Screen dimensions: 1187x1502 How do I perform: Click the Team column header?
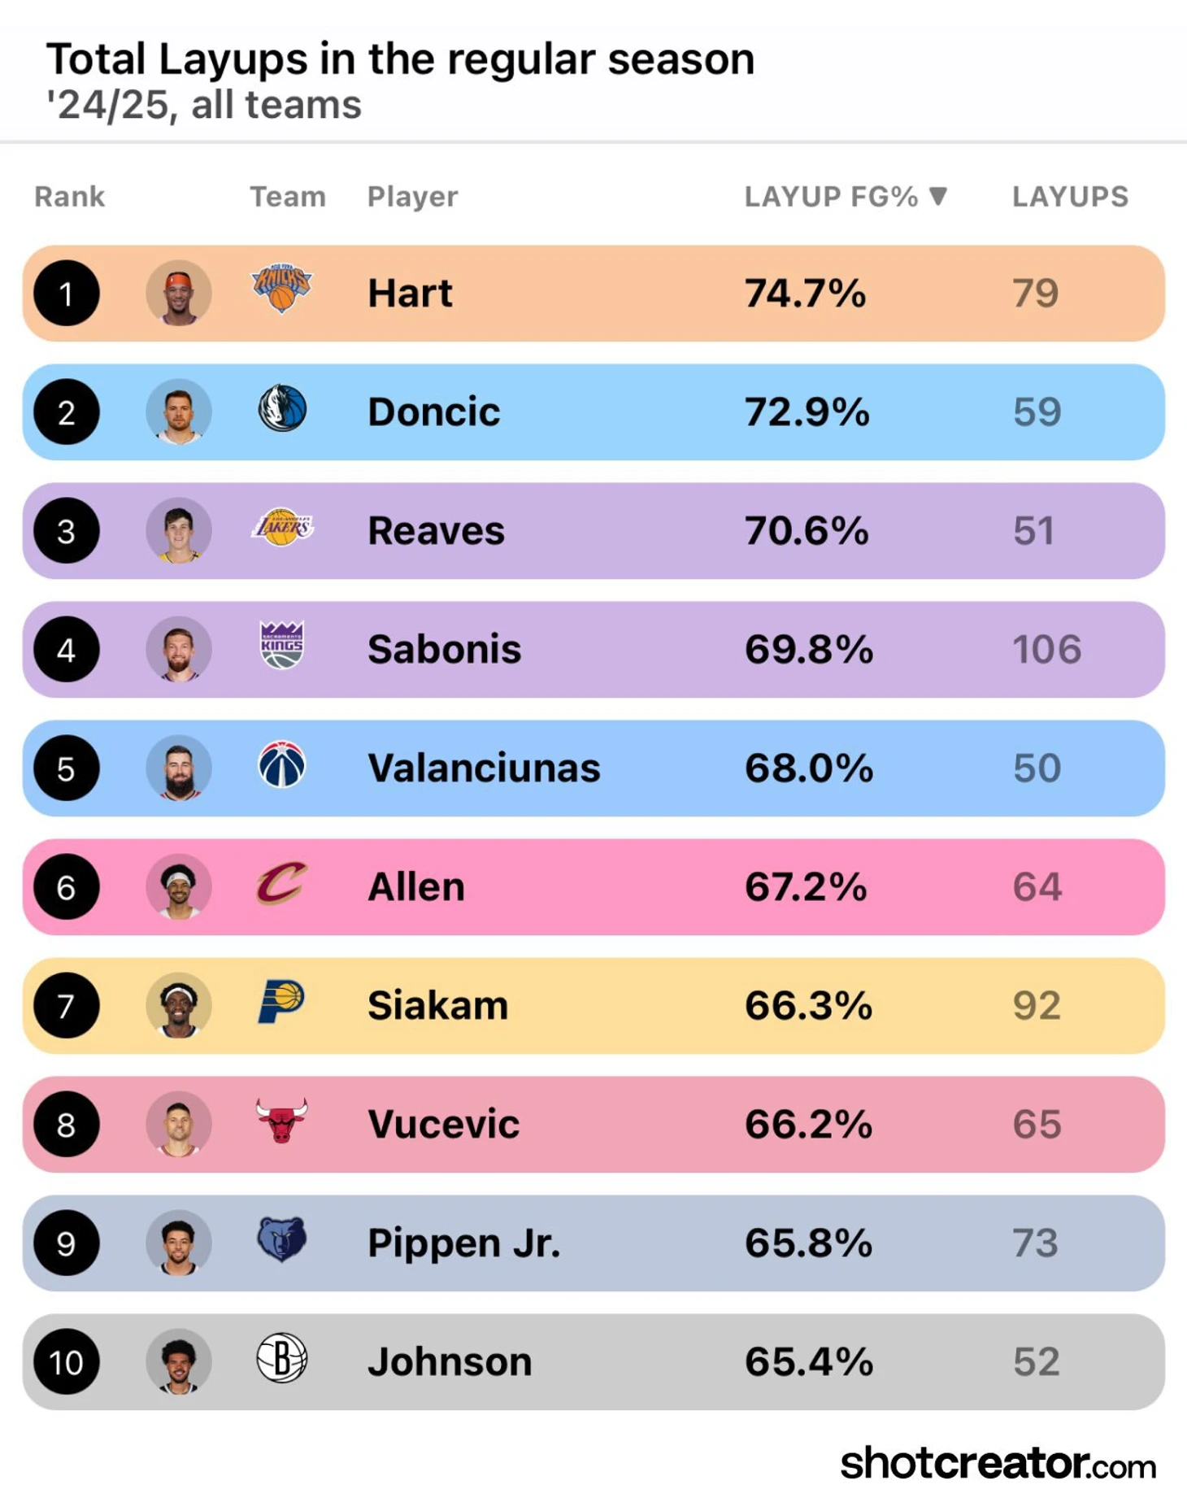(x=287, y=197)
